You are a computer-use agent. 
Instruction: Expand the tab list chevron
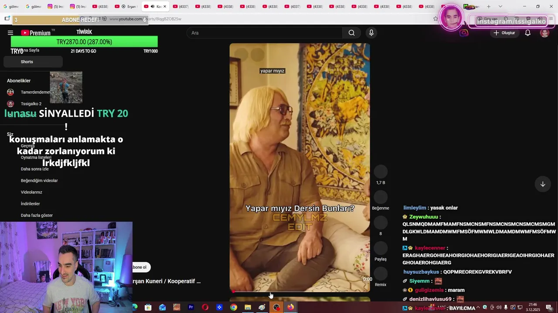tap(500, 7)
